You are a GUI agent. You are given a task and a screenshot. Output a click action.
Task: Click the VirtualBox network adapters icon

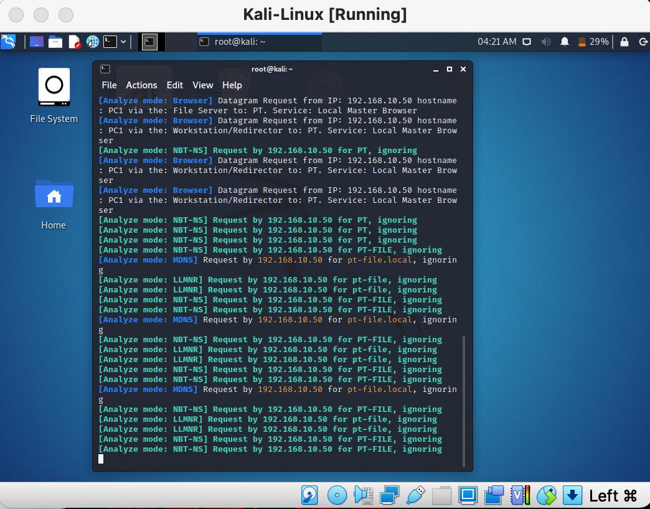389,495
